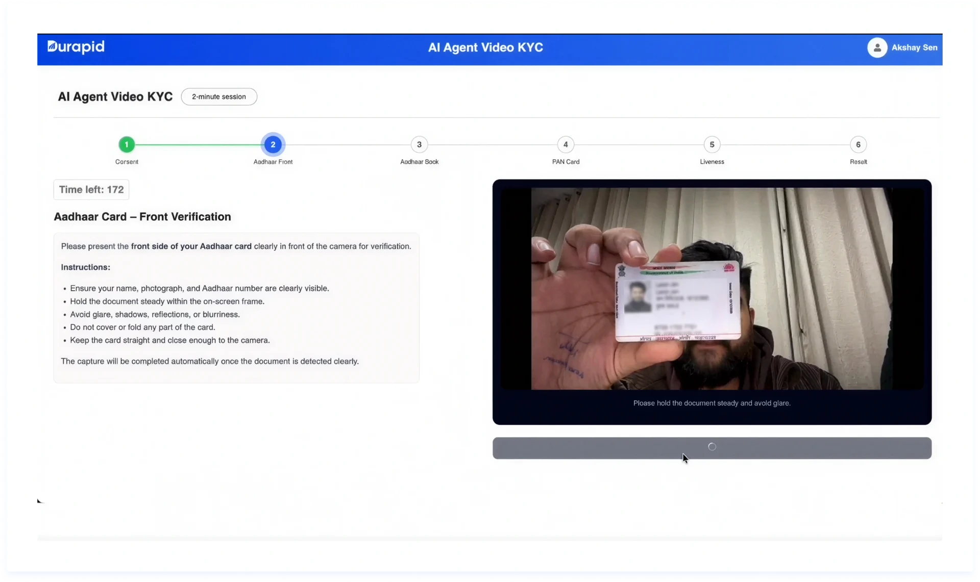Viewport: 980px width, 582px height.
Task: Select step 6 Result circle
Action: pyautogui.click(x=858, y=145)
